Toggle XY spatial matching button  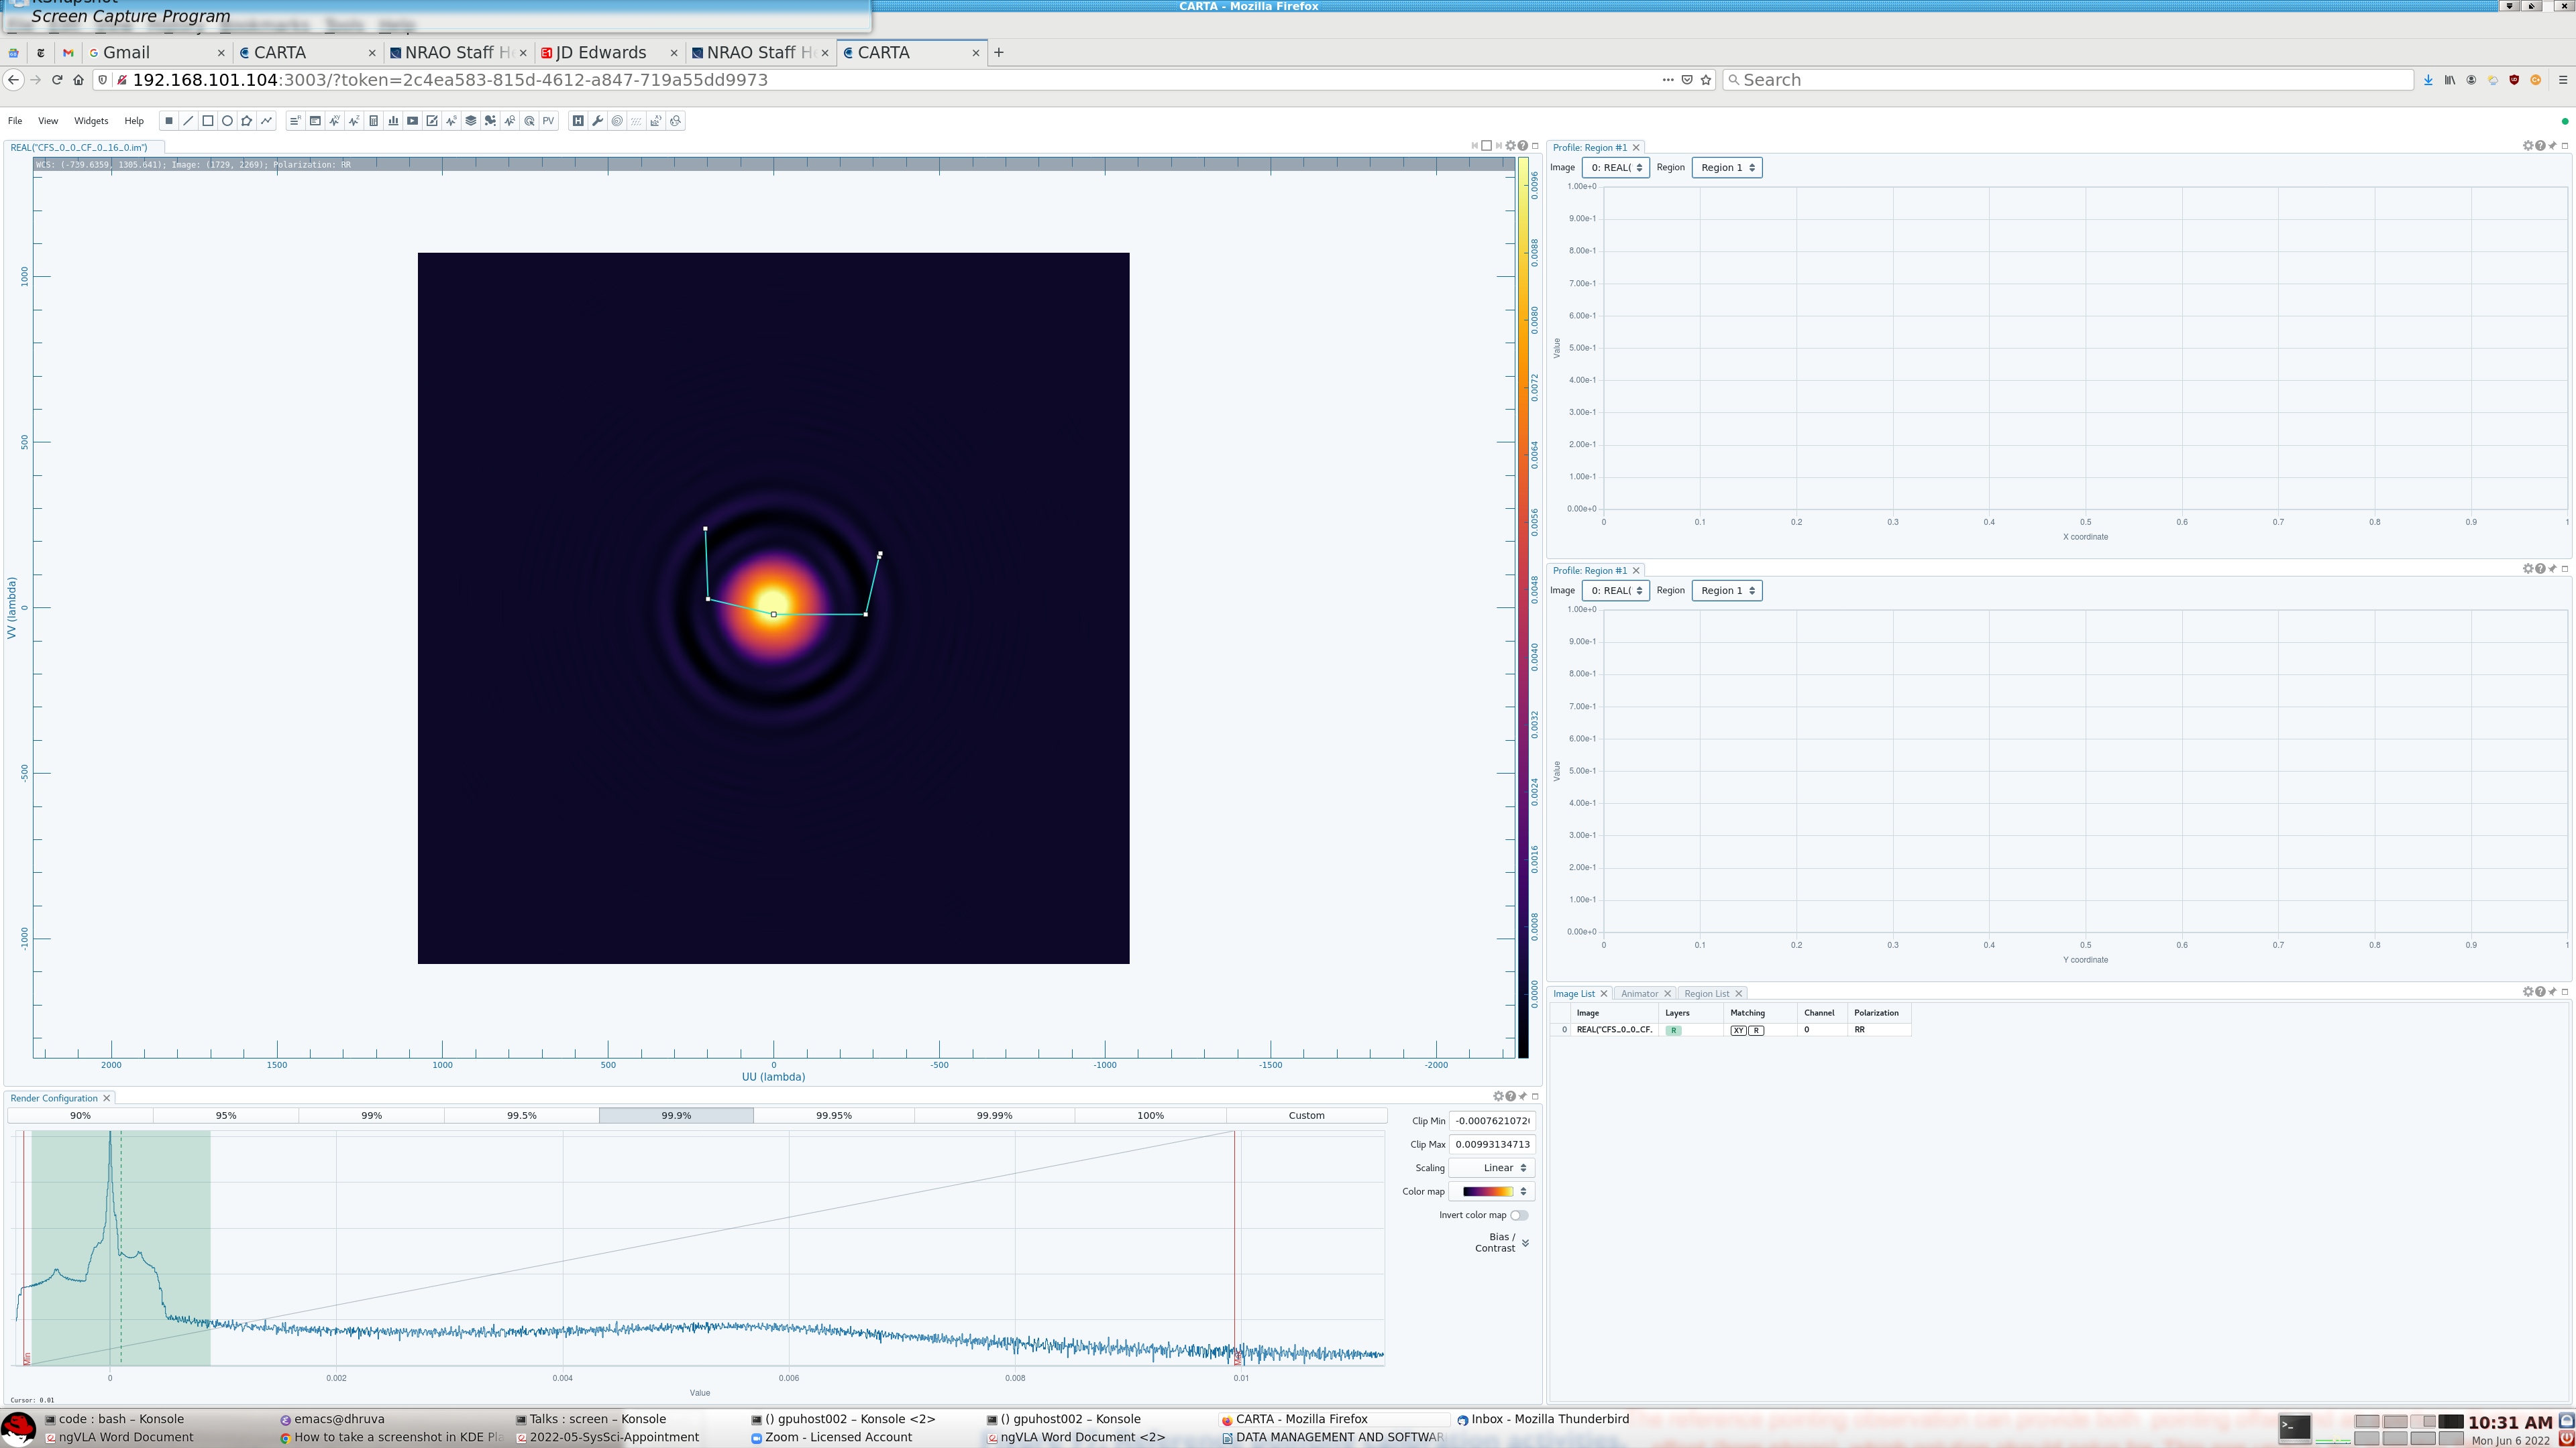pyautogui.click(x=1738, y=1030)
